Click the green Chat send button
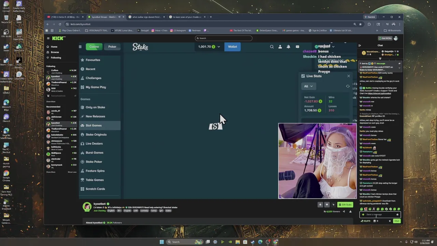This screenshot has width=437, height=246. point(397,221)
